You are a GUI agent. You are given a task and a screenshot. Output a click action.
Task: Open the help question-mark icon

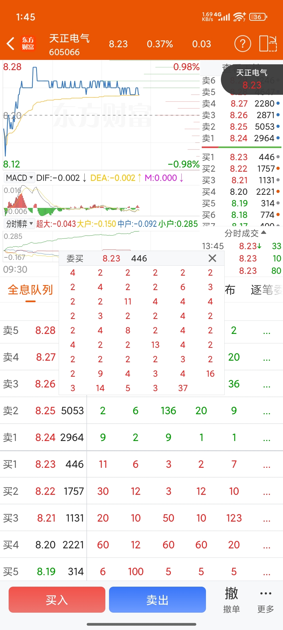pos(243,44)
